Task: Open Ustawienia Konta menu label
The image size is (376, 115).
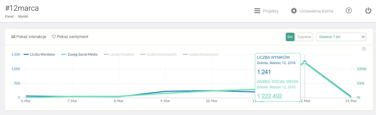Action: point(316,11)
